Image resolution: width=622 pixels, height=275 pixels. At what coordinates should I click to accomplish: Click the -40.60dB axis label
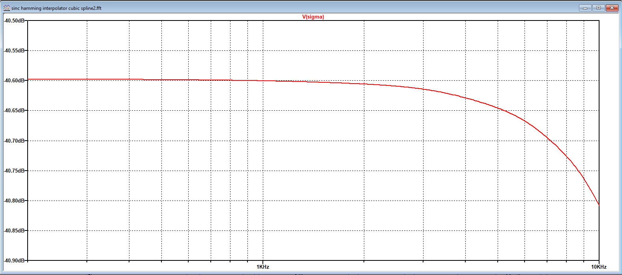[x=14, y=80]
